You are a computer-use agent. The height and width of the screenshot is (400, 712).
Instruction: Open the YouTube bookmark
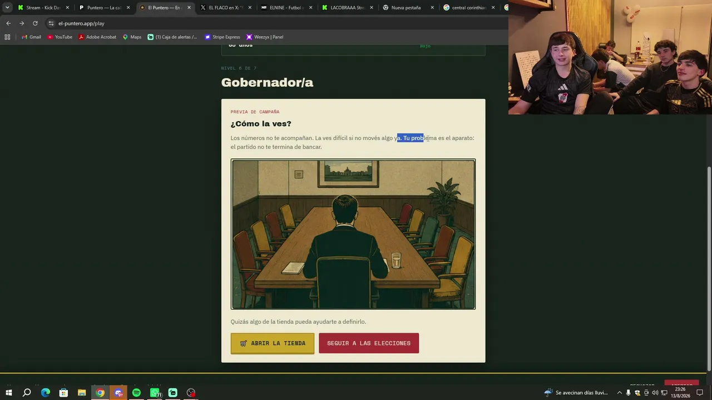60,37
